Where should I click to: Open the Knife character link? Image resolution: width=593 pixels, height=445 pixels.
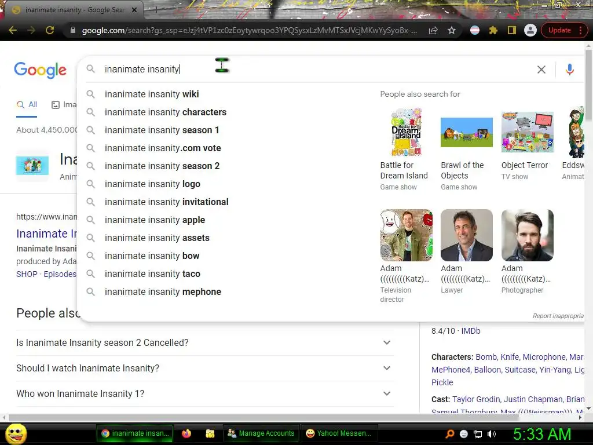[x=509, y=357]
